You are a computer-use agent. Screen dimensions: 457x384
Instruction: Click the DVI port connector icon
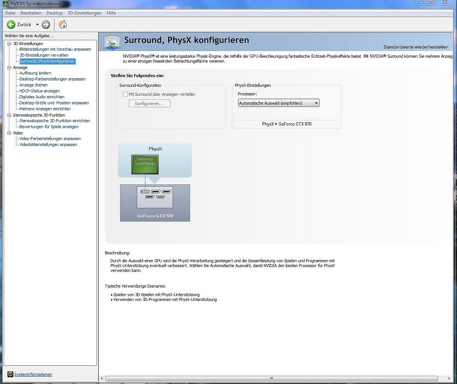[x=145, y=191]
